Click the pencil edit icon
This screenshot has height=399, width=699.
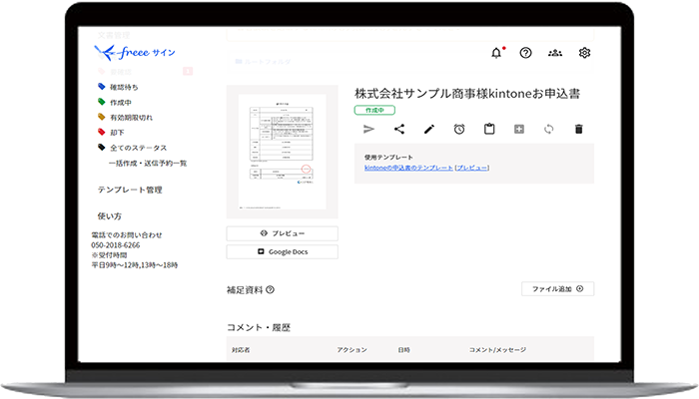click(x=428, y=129)
